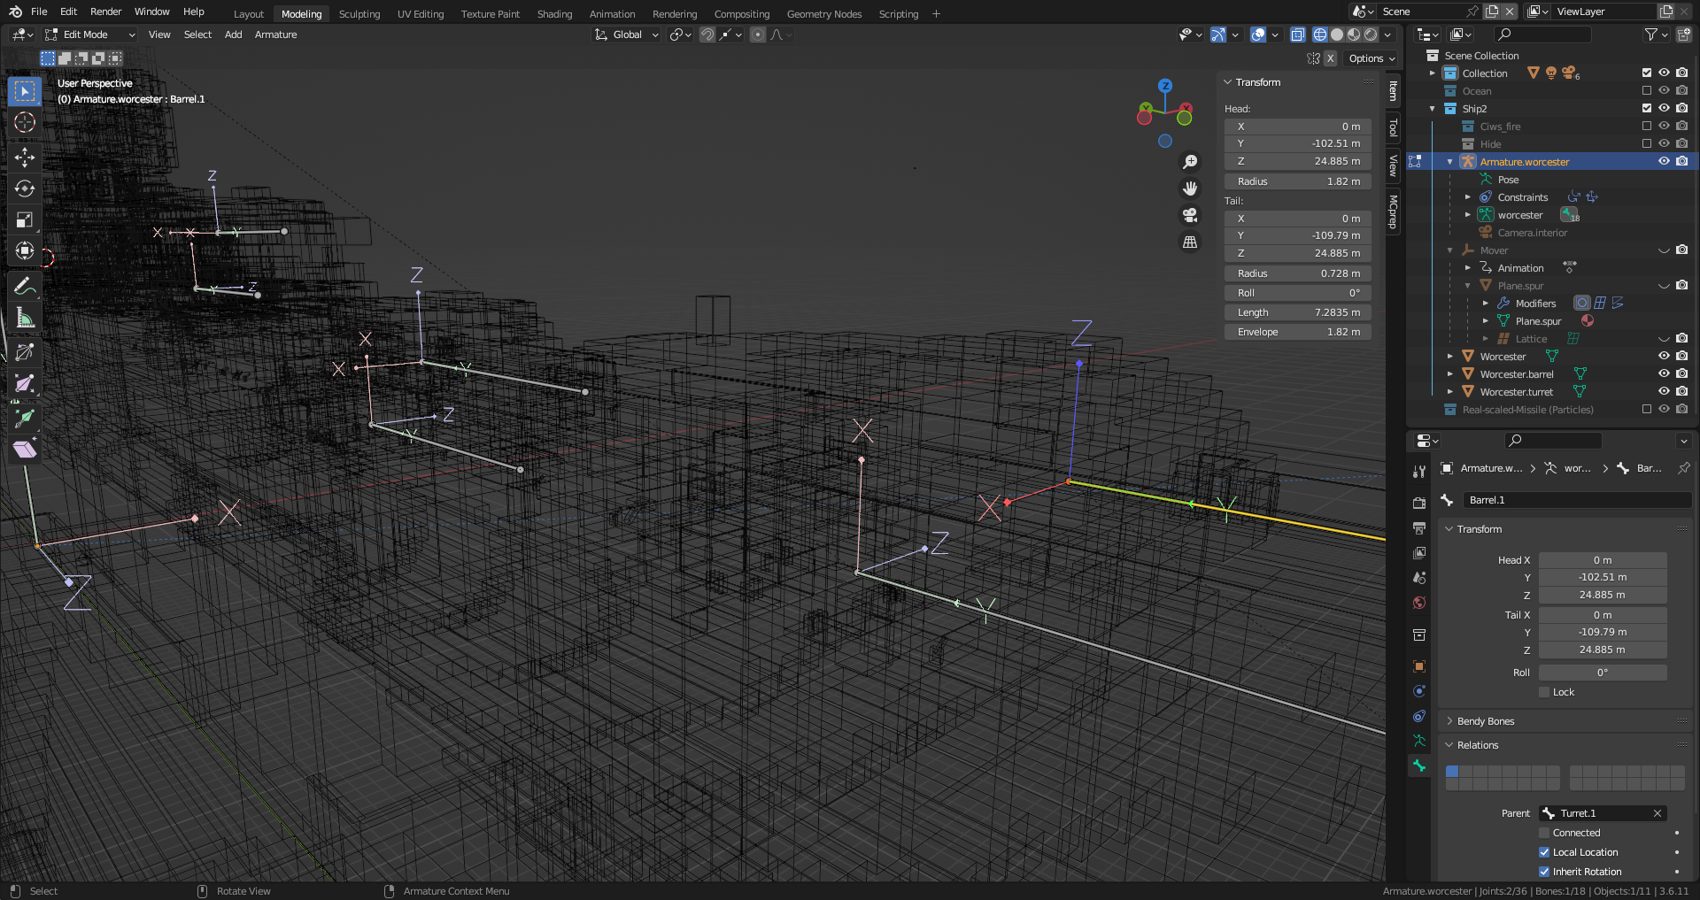Toggle the camera view gizmo icon

1190,215
